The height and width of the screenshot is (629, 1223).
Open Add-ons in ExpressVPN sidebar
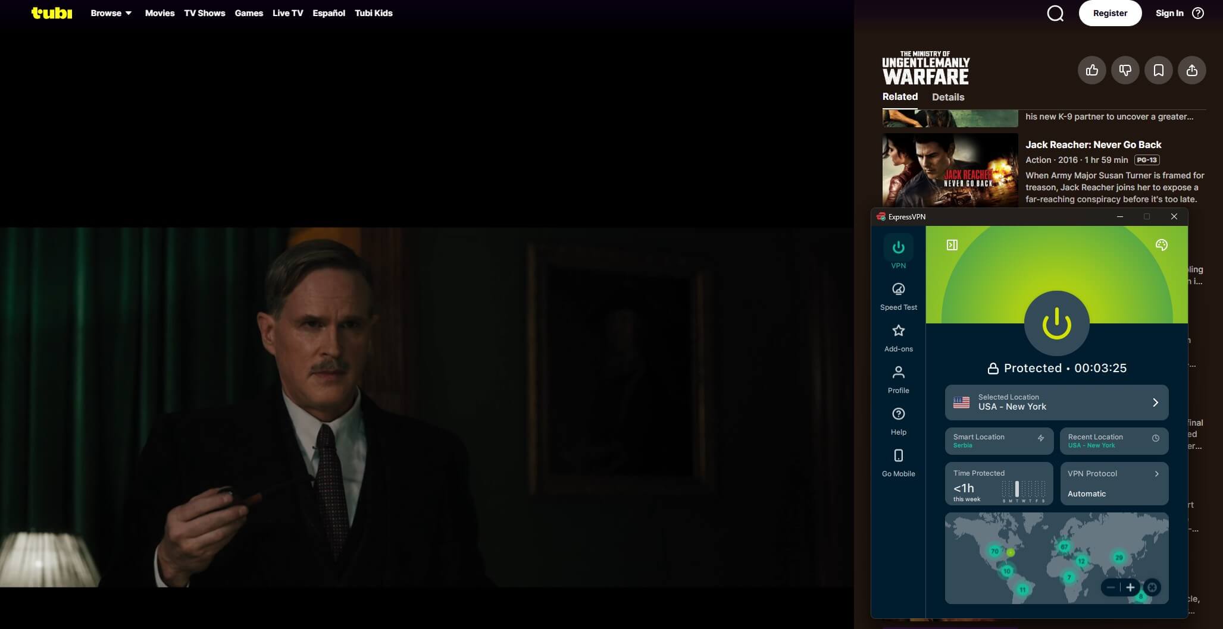pyautogui.click(x=899, y=338)
